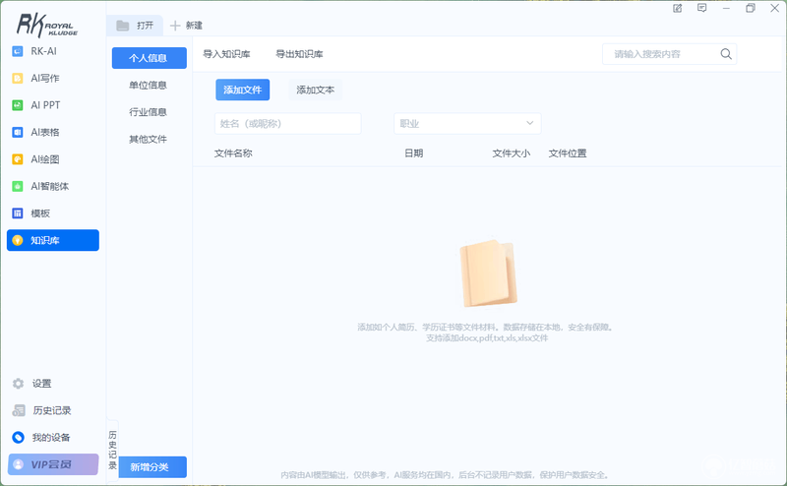Click the edit note icon in title bar

677,8
